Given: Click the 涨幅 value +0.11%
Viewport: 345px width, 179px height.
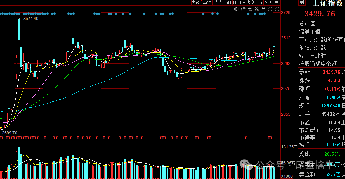Looking at the screenshot, I should coord(333,89).
